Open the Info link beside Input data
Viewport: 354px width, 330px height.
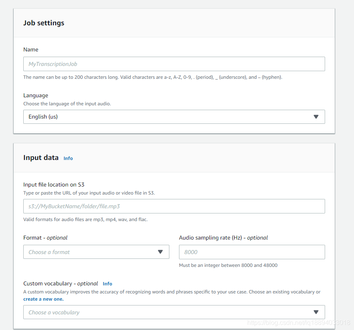tap(68, 158)
